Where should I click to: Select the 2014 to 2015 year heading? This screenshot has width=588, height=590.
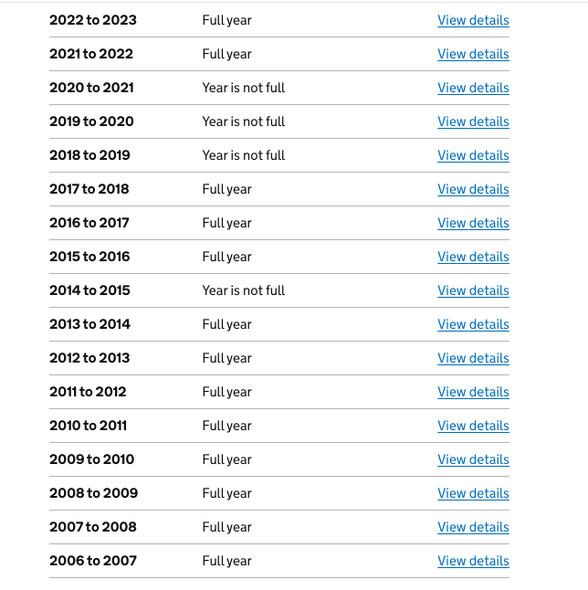(x=89, y=290)
